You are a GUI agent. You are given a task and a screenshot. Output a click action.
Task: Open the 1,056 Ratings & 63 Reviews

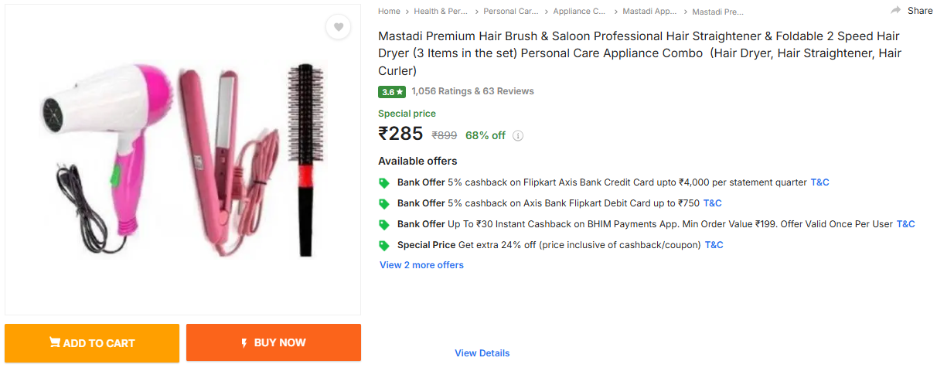pos(472,91)
